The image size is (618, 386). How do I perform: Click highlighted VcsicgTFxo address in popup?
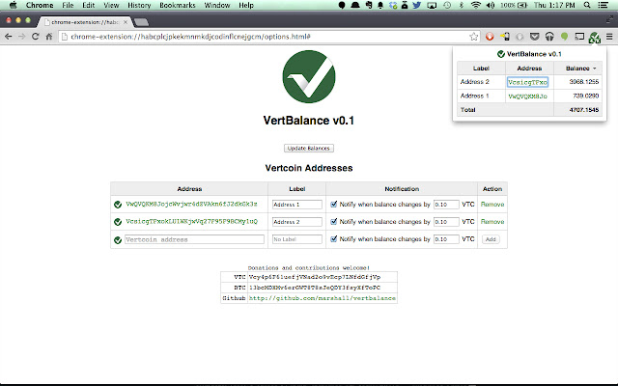(x=527, y=82)
